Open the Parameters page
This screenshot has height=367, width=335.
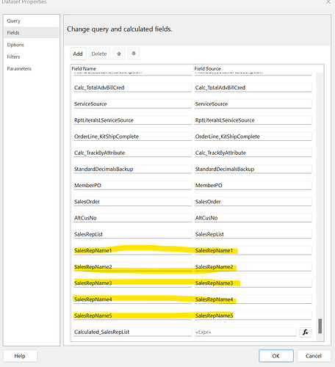click(x=31, y=68)
